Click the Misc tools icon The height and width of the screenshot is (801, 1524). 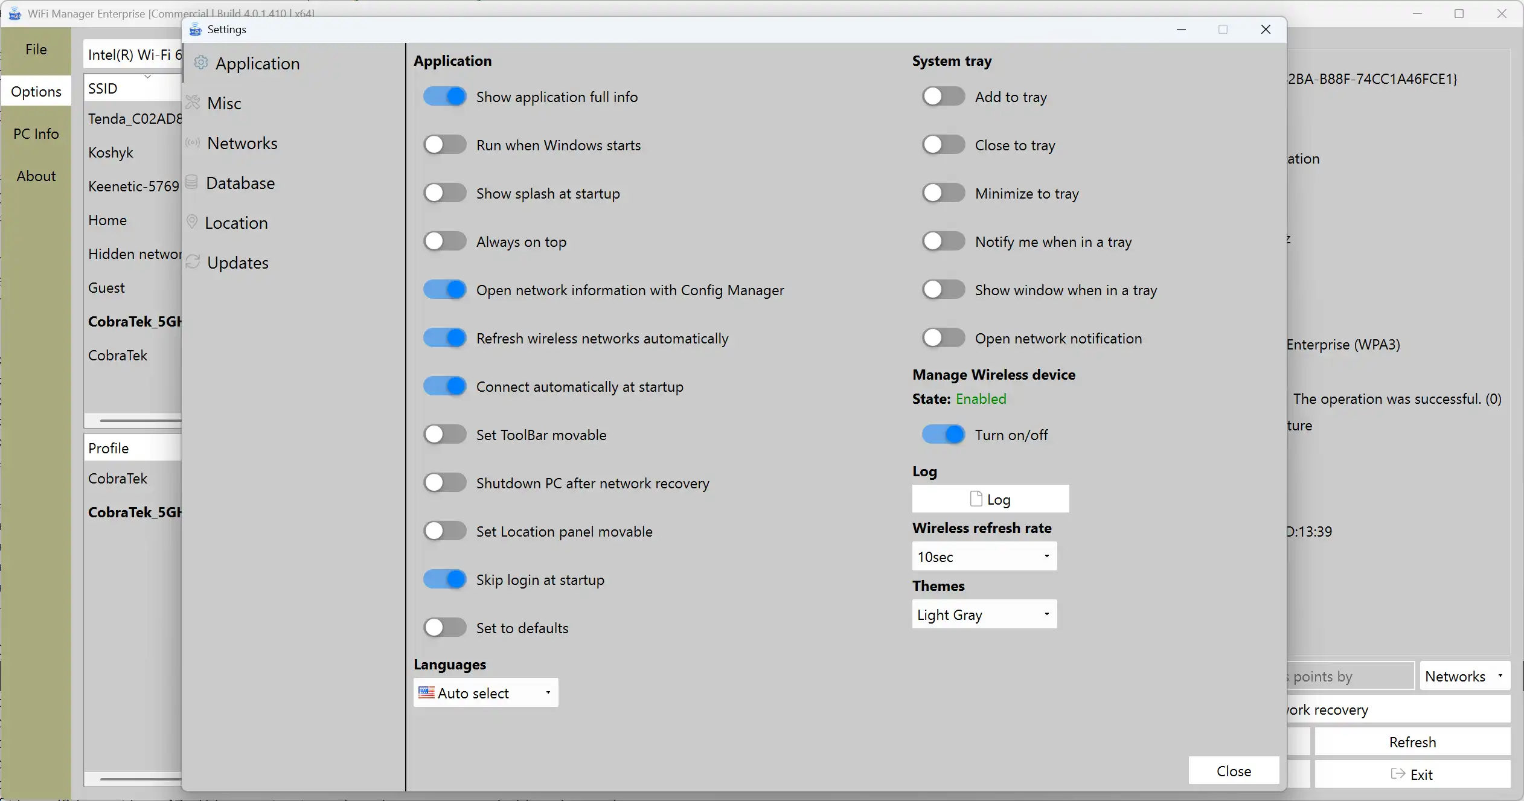tap(193, 103)
